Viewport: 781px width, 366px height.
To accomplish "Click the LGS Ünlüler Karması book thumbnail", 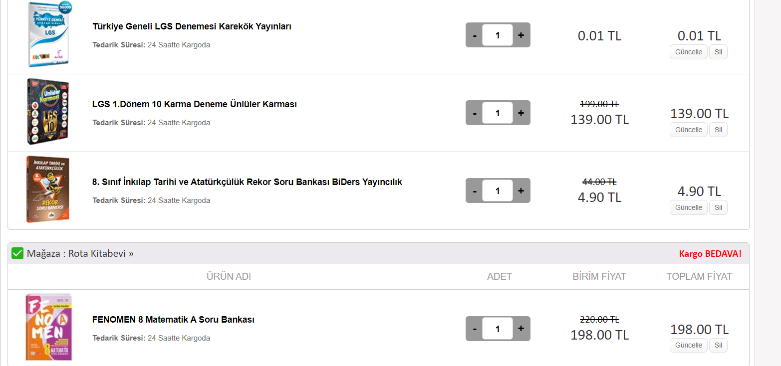I will (x=48, y=112).
